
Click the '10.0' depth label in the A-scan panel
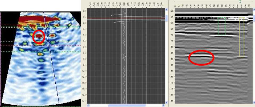(84, 71)
